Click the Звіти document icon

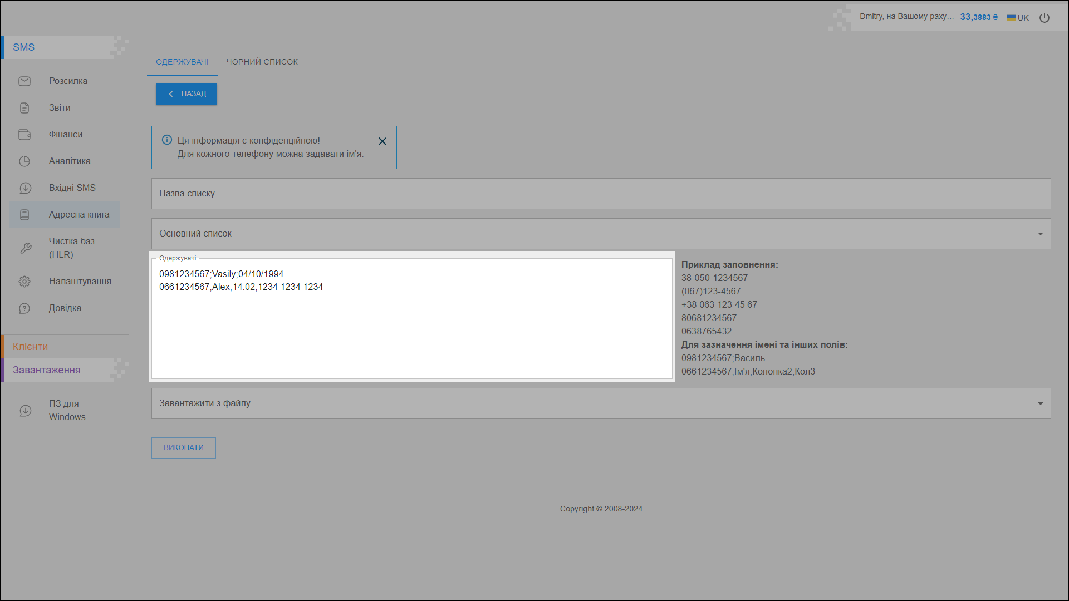[24, 108]
